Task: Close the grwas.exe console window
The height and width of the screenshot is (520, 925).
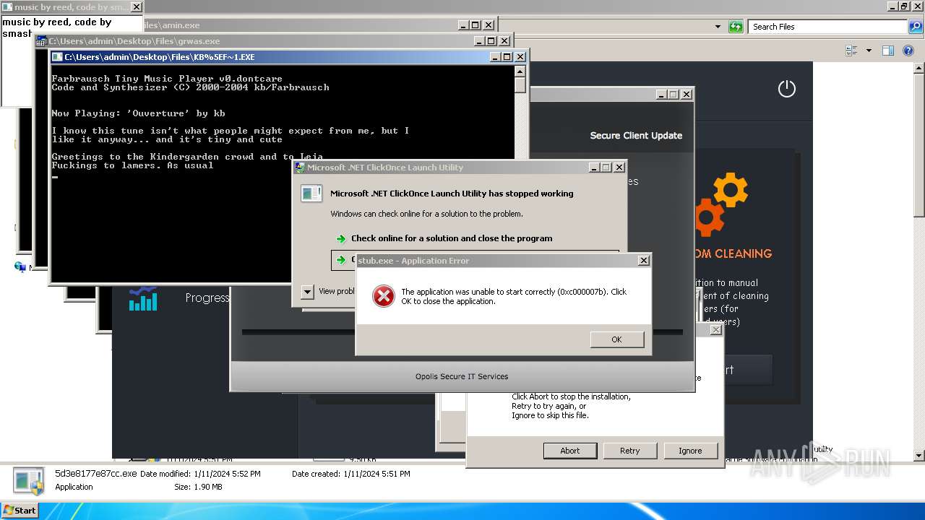Action: click(x=504, y=41)
